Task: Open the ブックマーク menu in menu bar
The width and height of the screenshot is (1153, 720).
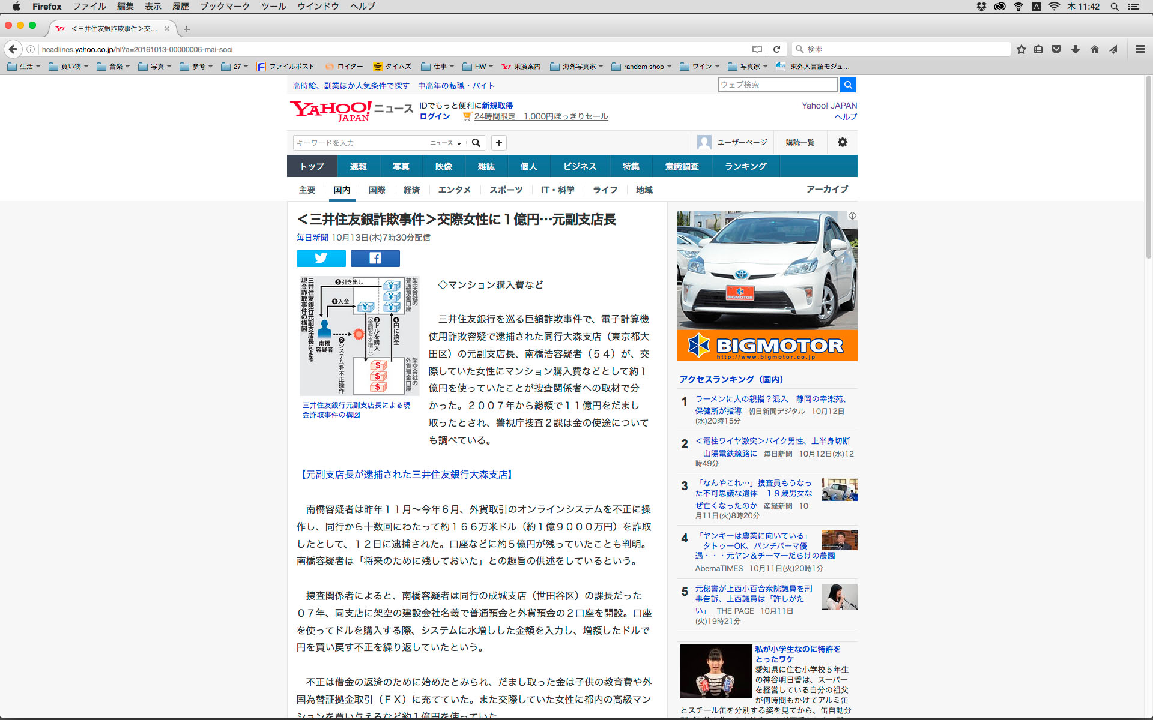Action: click(x=225, y=7)
